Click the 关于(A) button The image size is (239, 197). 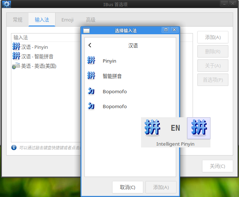click(213, 66)
